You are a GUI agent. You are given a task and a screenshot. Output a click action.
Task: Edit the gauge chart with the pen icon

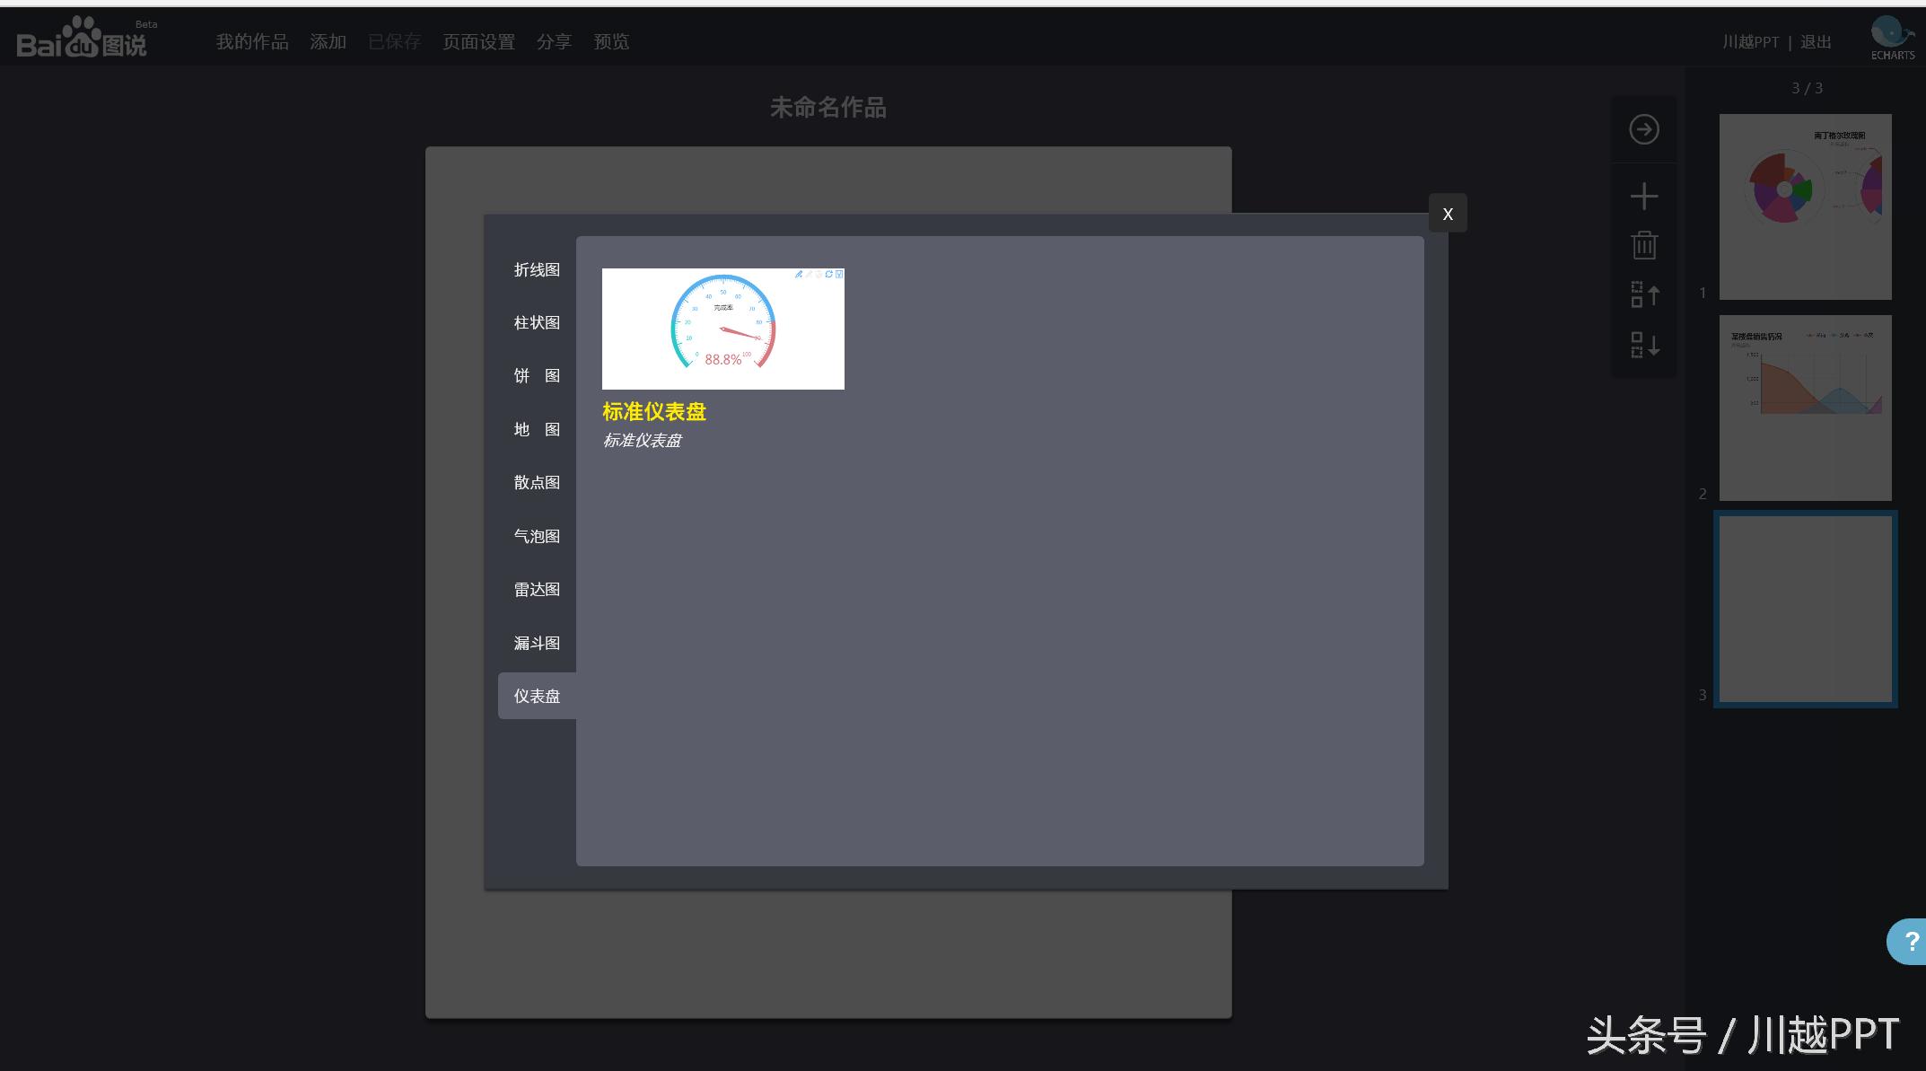799,274
